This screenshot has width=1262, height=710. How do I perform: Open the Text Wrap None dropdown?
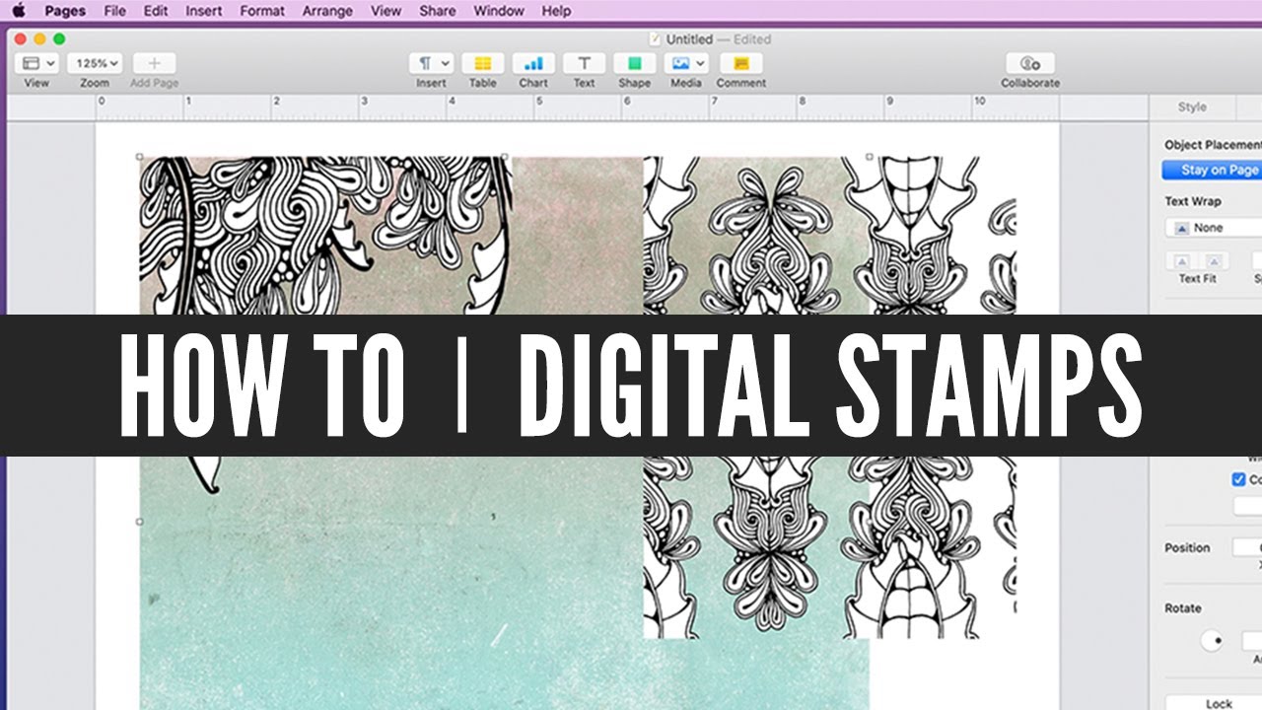(x=1214, y=227)
